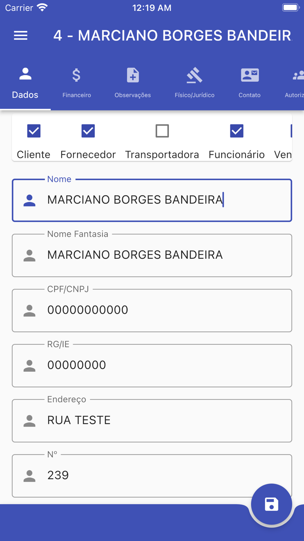Uncheck the Funcionário checkbox
The height and width of the screenshot is (541, 304).
236,131
